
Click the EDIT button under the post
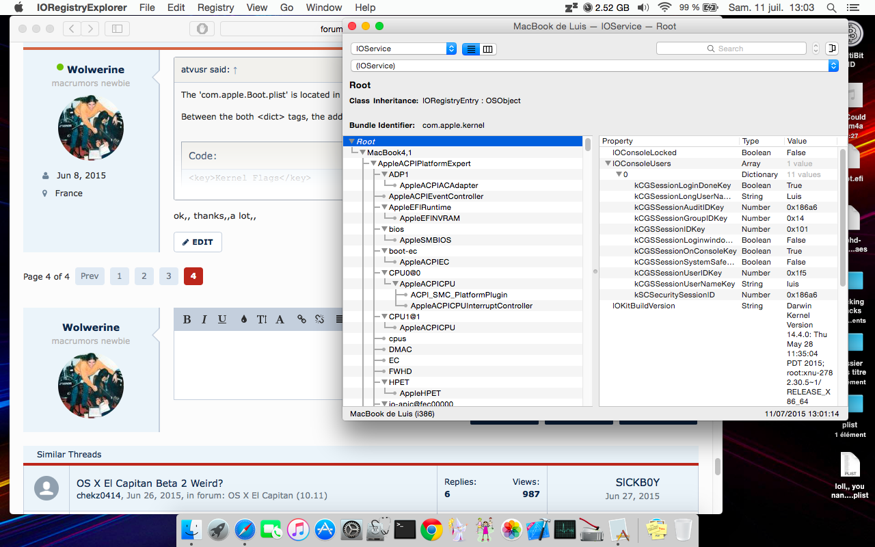[x=198, y=242]
